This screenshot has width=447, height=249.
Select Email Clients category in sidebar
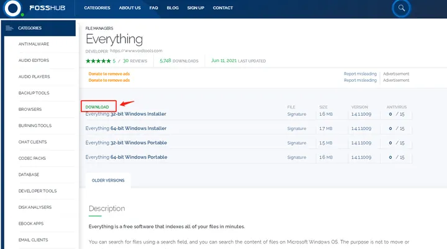click(33, 240)
